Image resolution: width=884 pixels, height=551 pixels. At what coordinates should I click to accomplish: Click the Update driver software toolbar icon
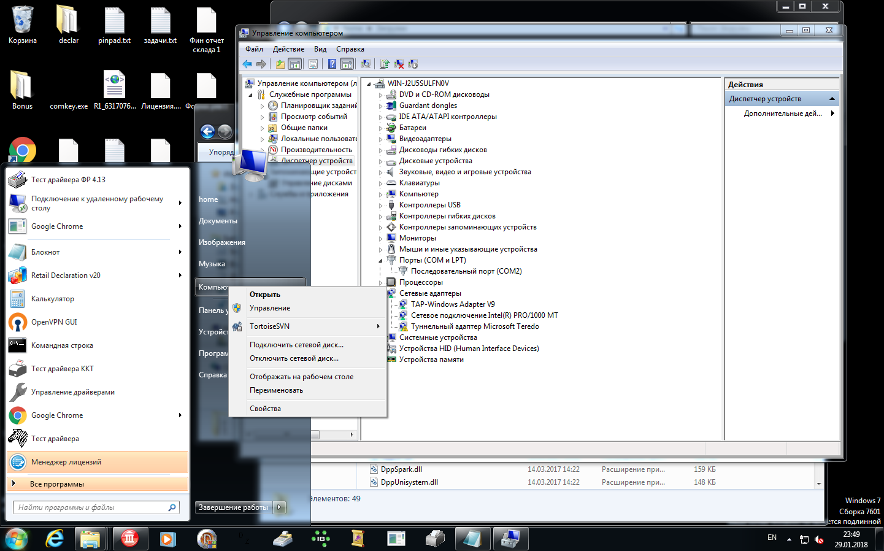[385, 64]
